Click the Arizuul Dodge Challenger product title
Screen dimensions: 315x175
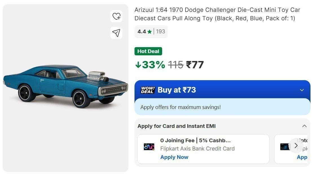click(x=217, y=14)
